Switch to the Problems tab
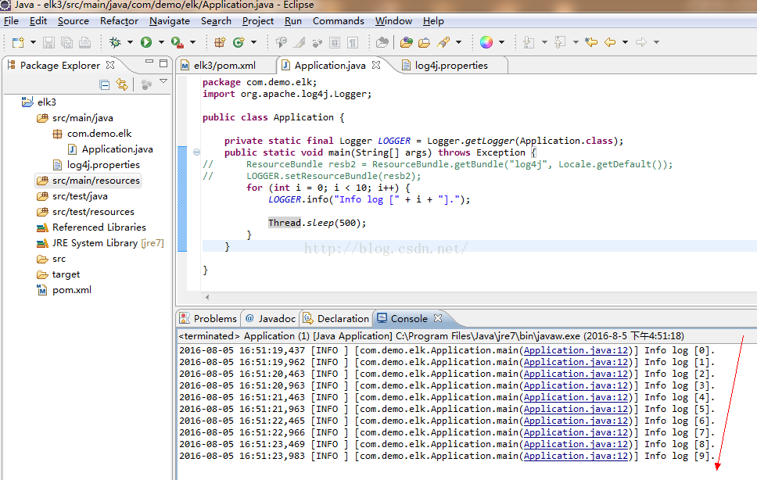This screenshot has height=480, width=757. tap(208, 318)
